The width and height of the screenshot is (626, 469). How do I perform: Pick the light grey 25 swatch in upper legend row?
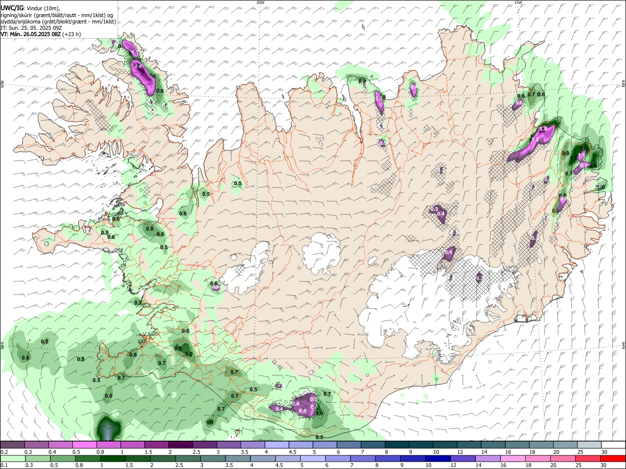589,445
